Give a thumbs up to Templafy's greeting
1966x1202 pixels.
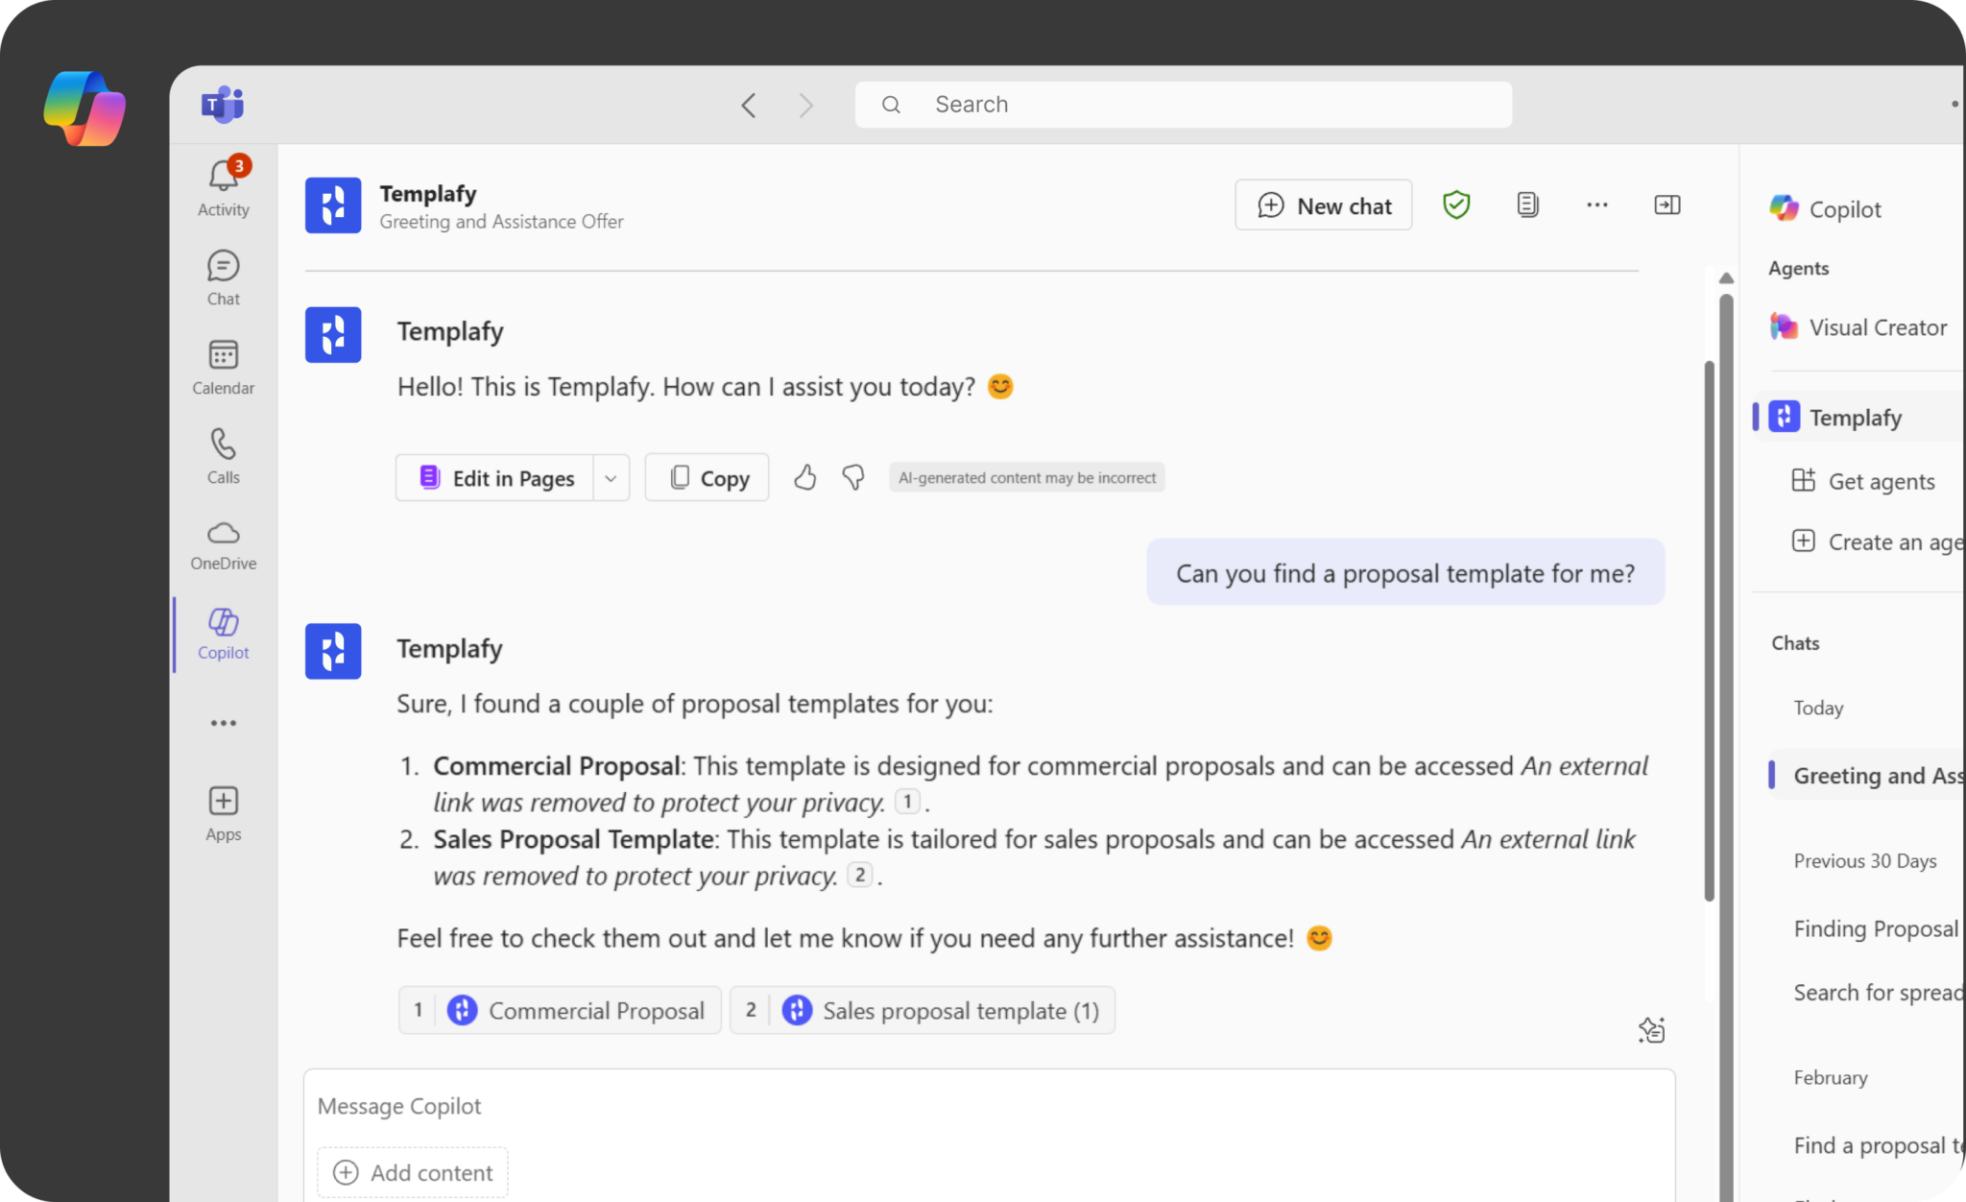point(805,477)
